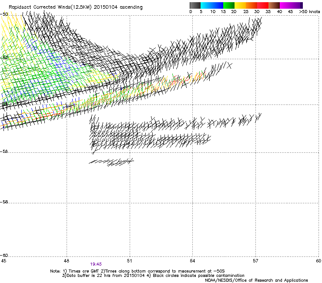Screen dimensions: 322x283
Task: Click the longitude label 51 on bottom axis
Action: (129, 261)
